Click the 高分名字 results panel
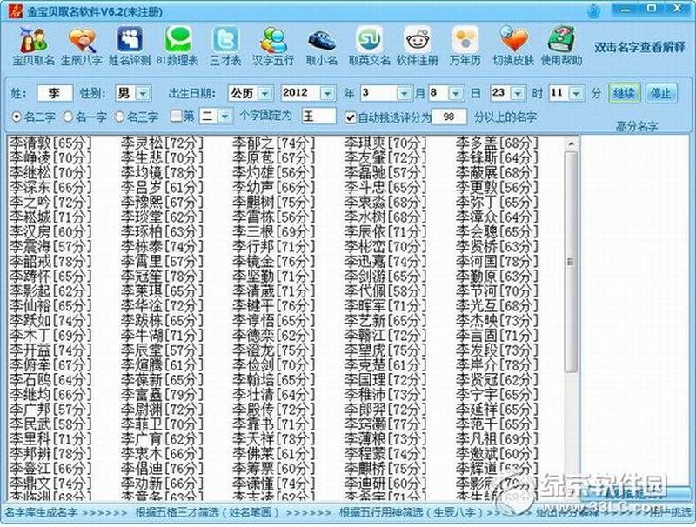Viewport: 696px width, 527px height. tap(636, 310)
